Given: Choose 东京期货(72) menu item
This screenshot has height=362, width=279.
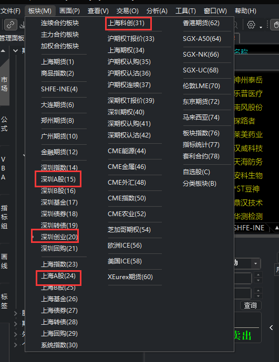Looking at the screenshot, I should coord(201,101).
